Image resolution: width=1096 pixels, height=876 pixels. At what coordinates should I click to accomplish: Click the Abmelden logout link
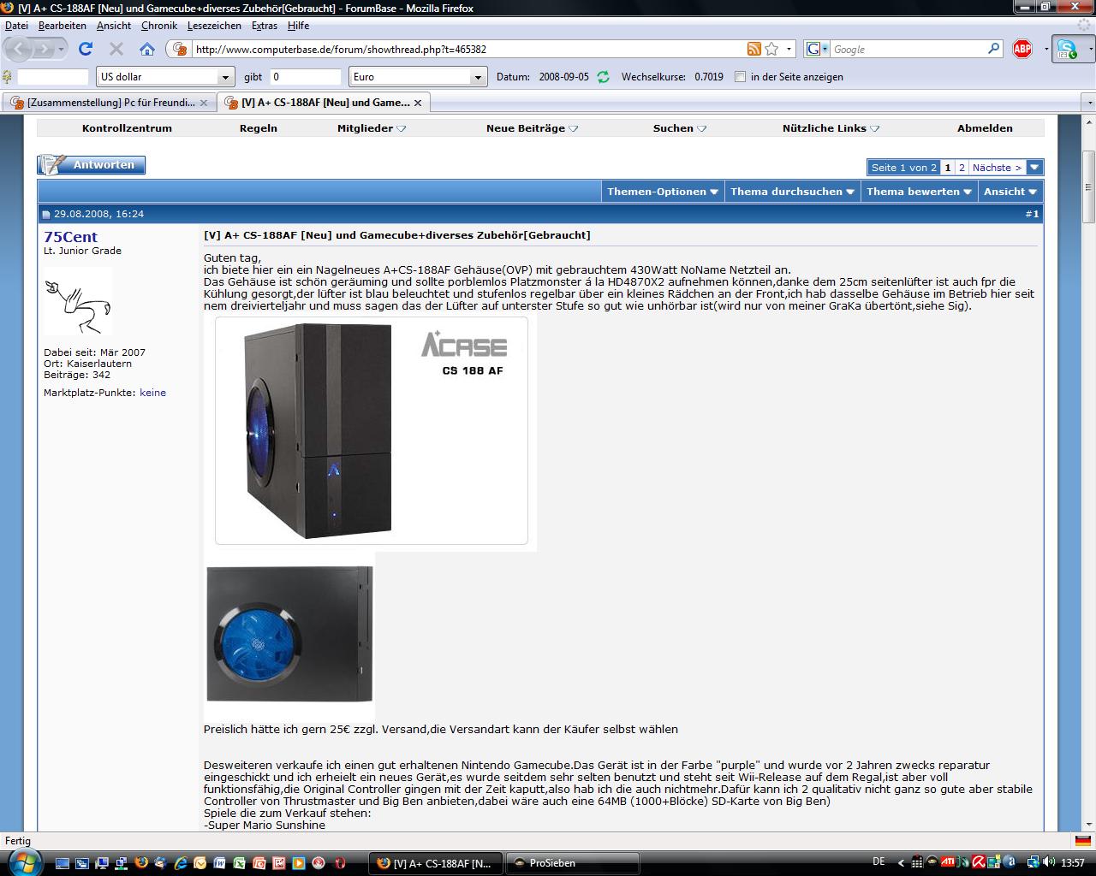[x=985, y=128]
